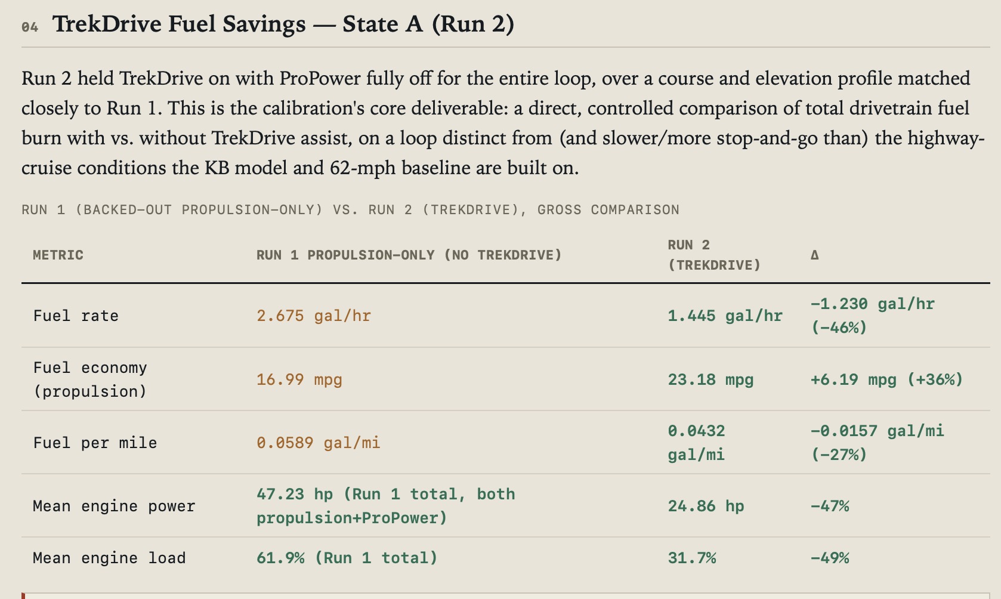Click the TrekDrive Fuel Savings section heading

pos(283,24)
